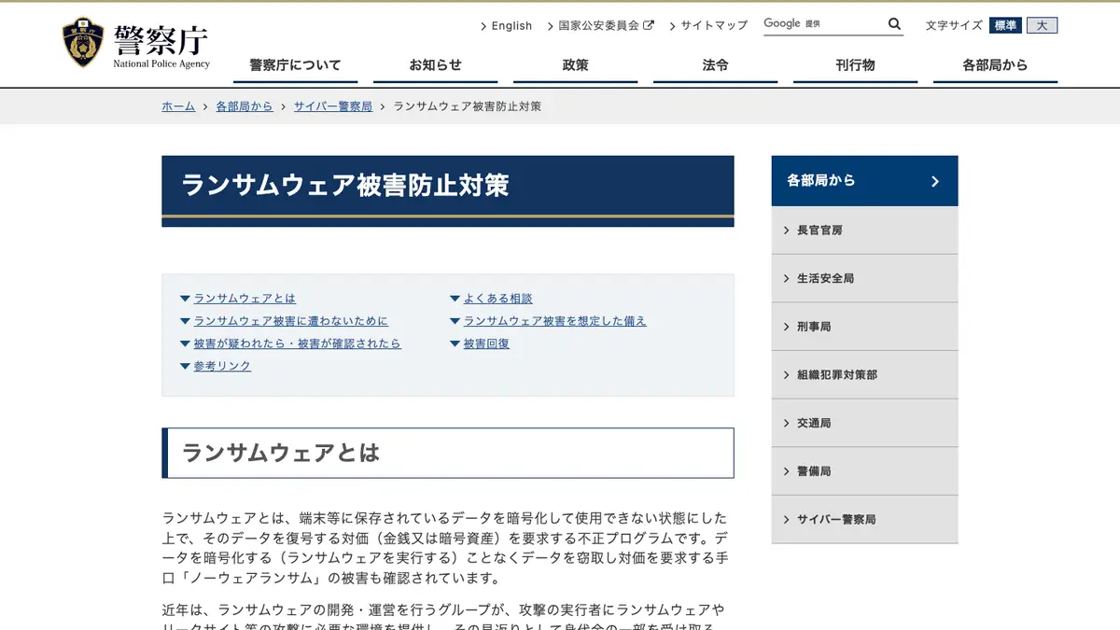Go to ホーム breadcrumb
This screenshot has height=630, width=1120.
178,106
